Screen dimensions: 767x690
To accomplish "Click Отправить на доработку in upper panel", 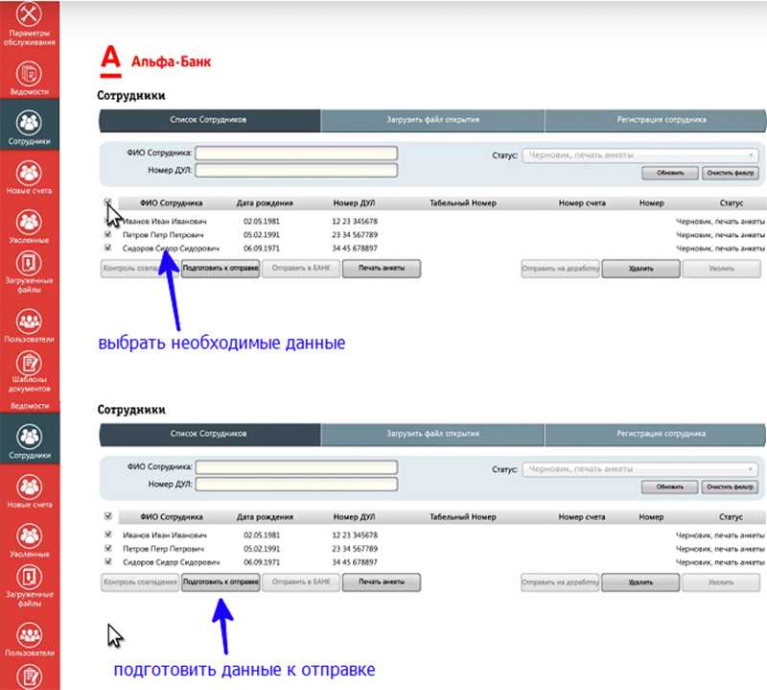I will pyautogui.click(x=560, y=269).
